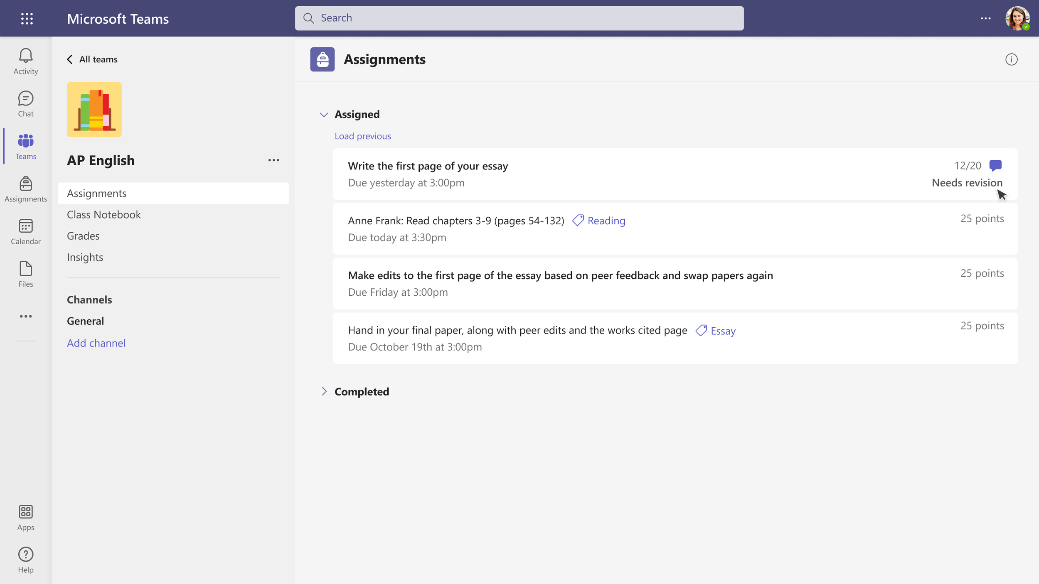Click the Help question mark icon
Viewport: 1039px width, 584px height.
25,560
